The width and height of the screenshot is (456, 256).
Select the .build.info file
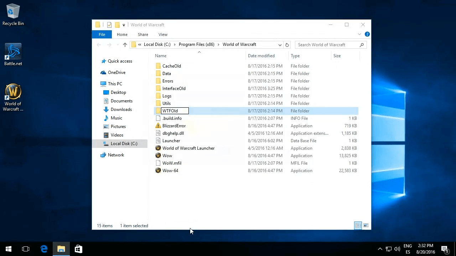(x=172, y=118)
